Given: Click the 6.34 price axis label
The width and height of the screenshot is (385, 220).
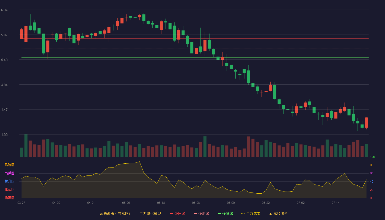Looking at the screenshot, I should (4, 10).
